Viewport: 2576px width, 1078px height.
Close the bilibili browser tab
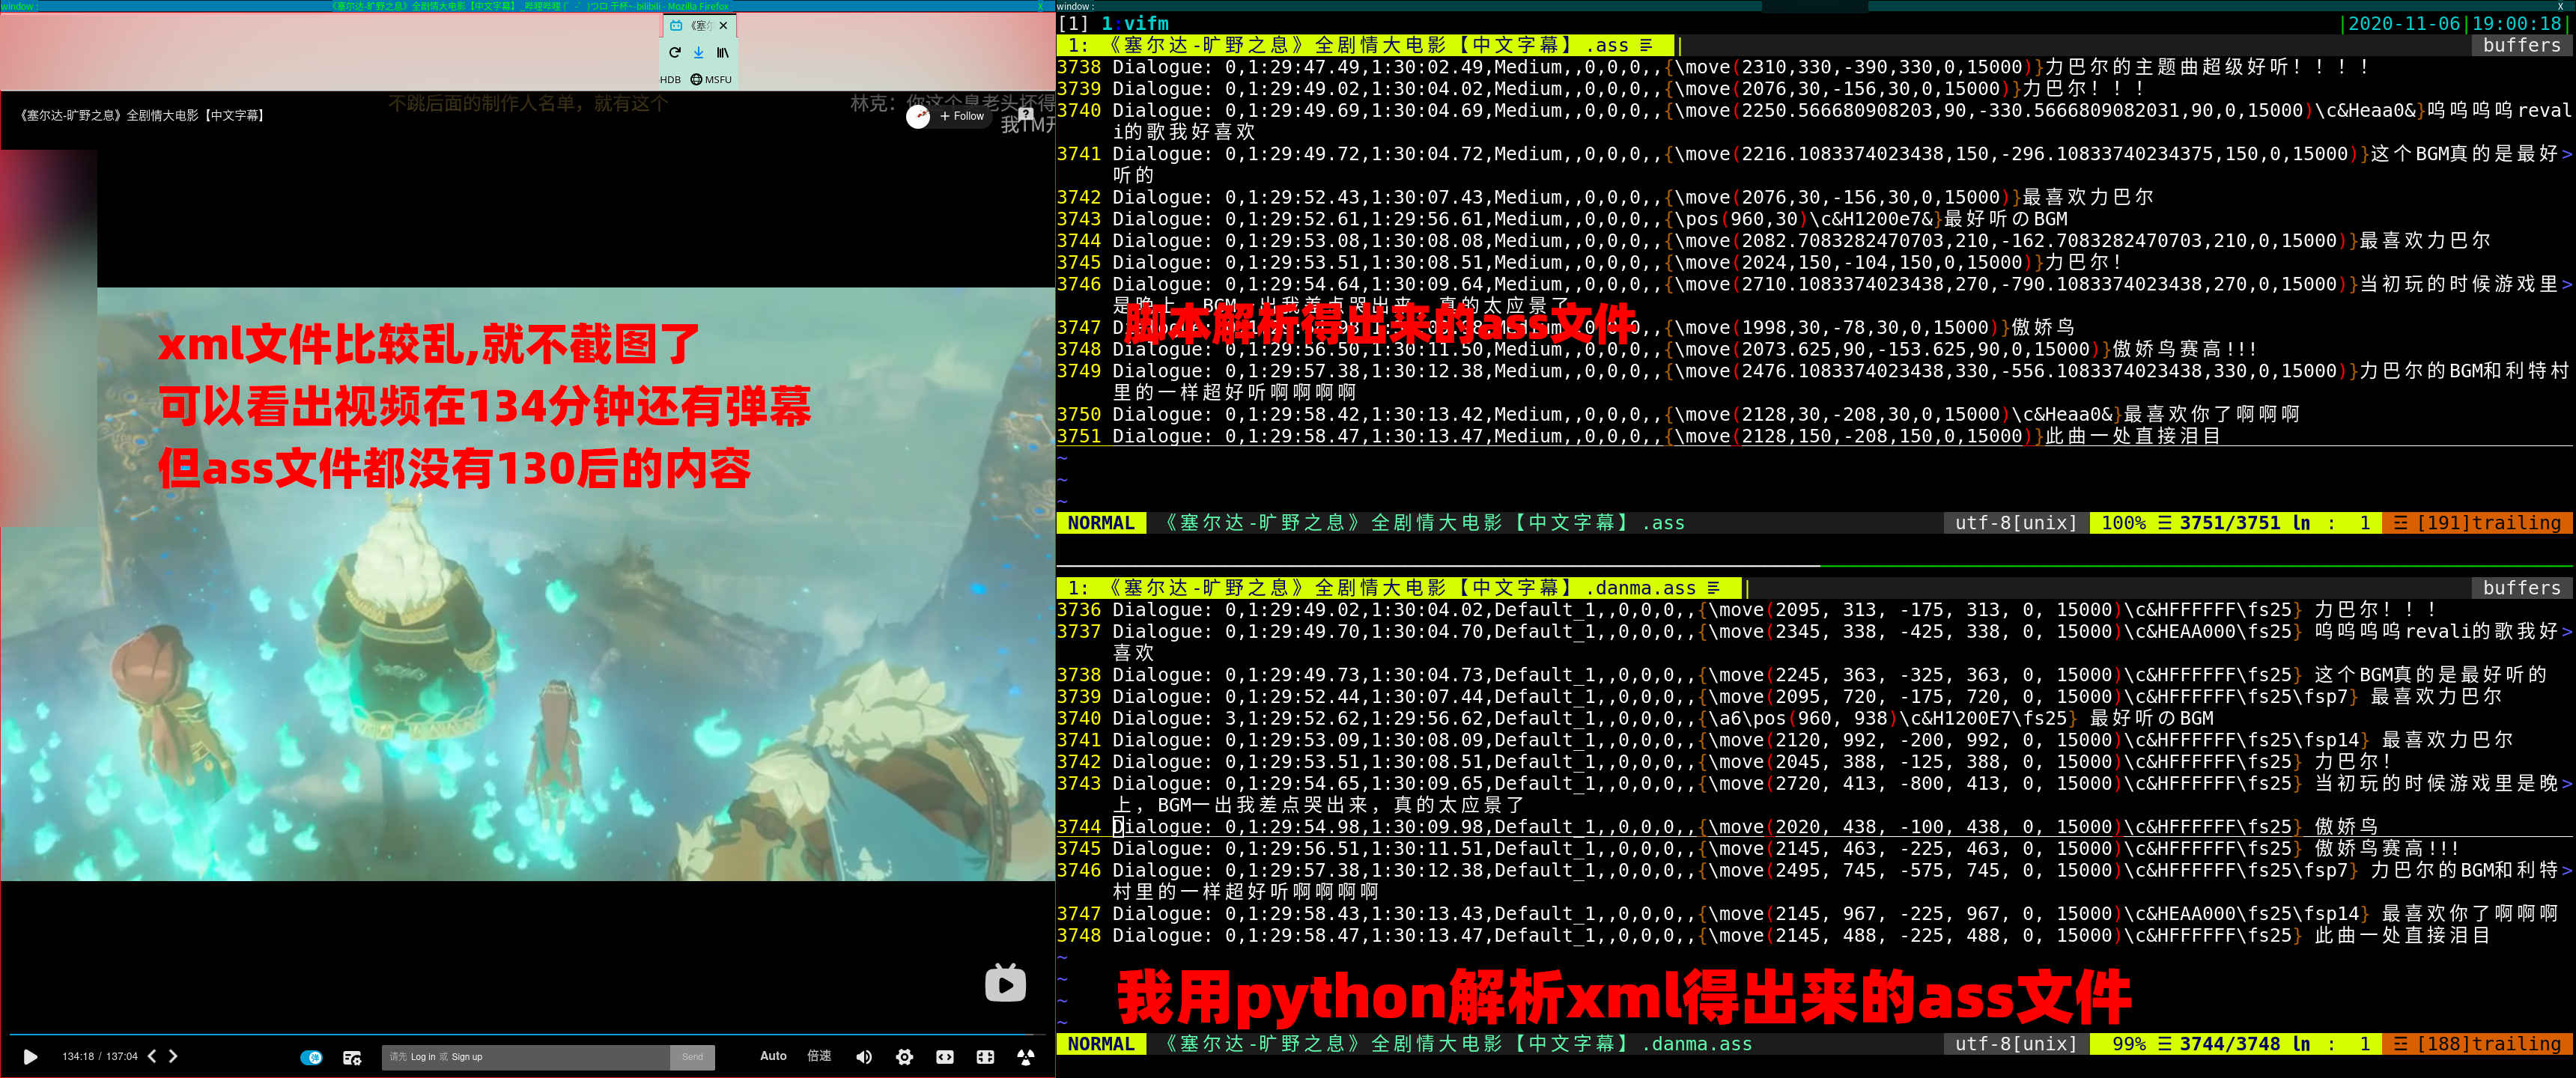pos(723,26)
